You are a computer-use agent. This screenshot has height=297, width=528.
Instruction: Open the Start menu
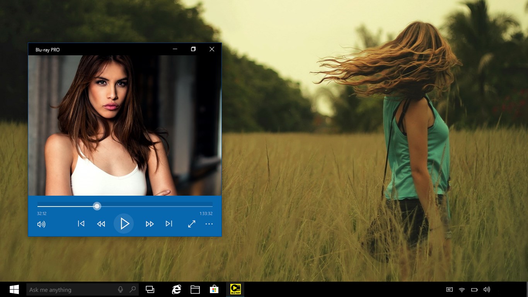[x=14, y=289]
